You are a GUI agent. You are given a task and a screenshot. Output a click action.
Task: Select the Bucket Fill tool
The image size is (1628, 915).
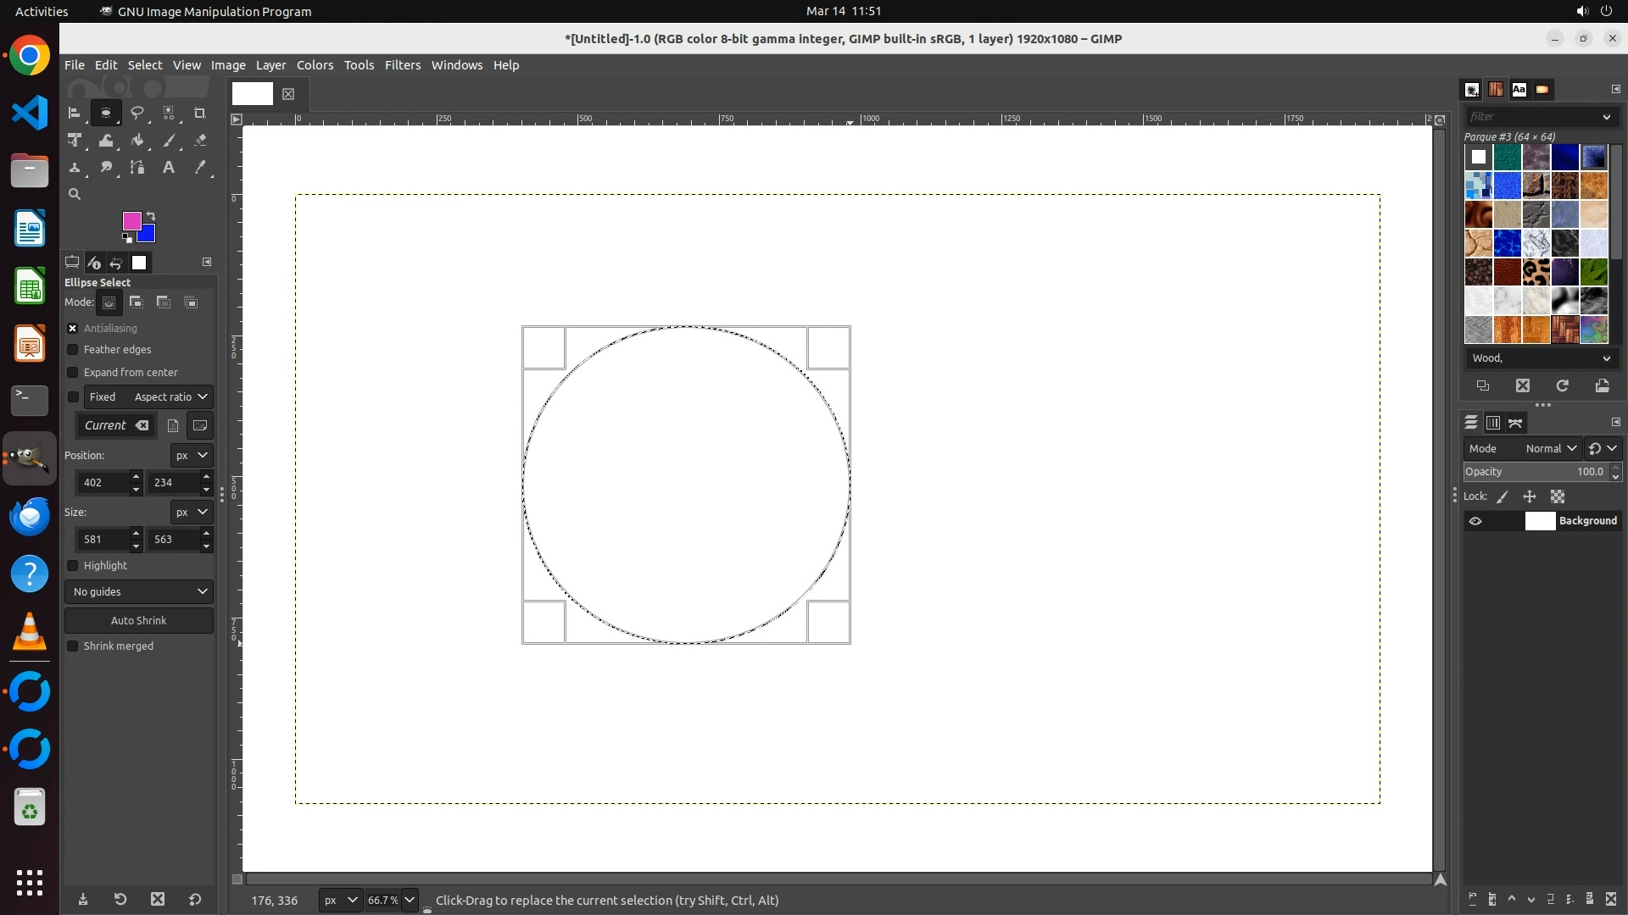point(137,141)
